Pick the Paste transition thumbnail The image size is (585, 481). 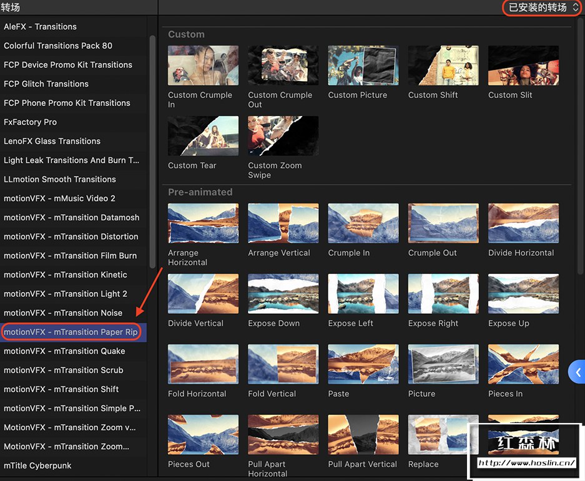(363, 364)
